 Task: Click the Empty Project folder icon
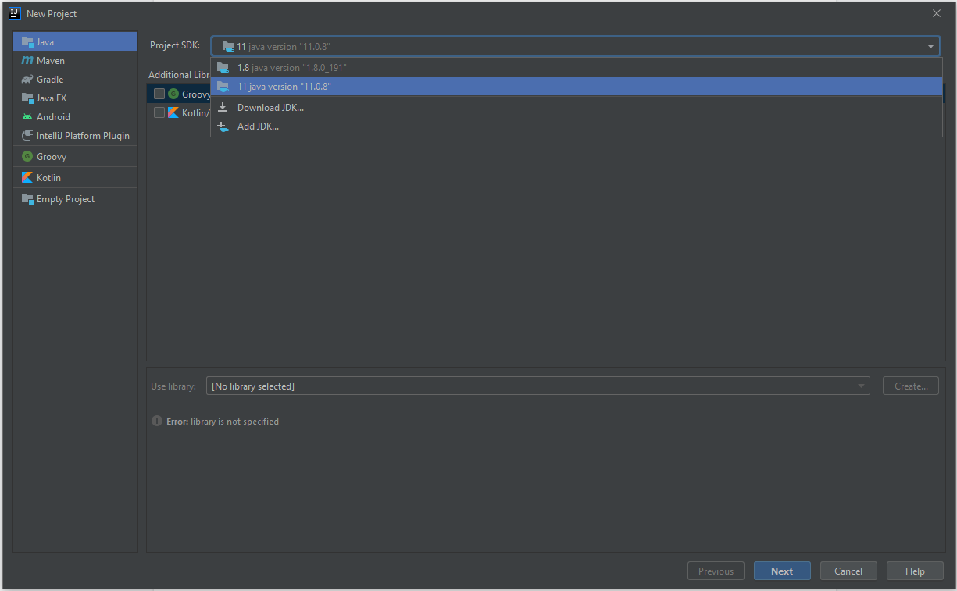point(27,198)
